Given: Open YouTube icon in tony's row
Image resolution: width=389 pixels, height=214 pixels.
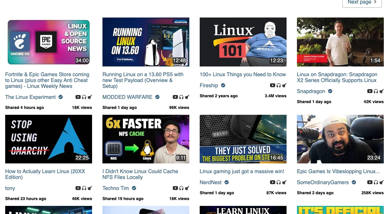Looking at the screenshot, I should (78, 188).
